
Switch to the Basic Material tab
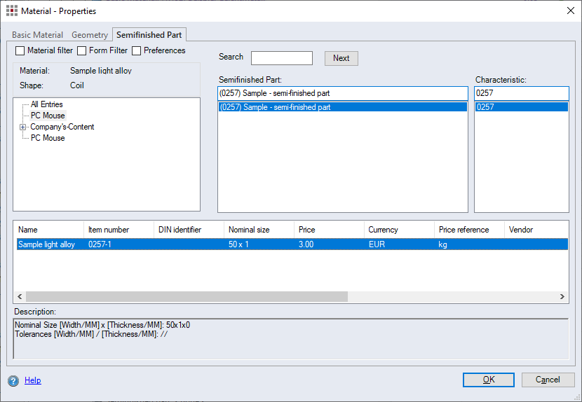37,35
